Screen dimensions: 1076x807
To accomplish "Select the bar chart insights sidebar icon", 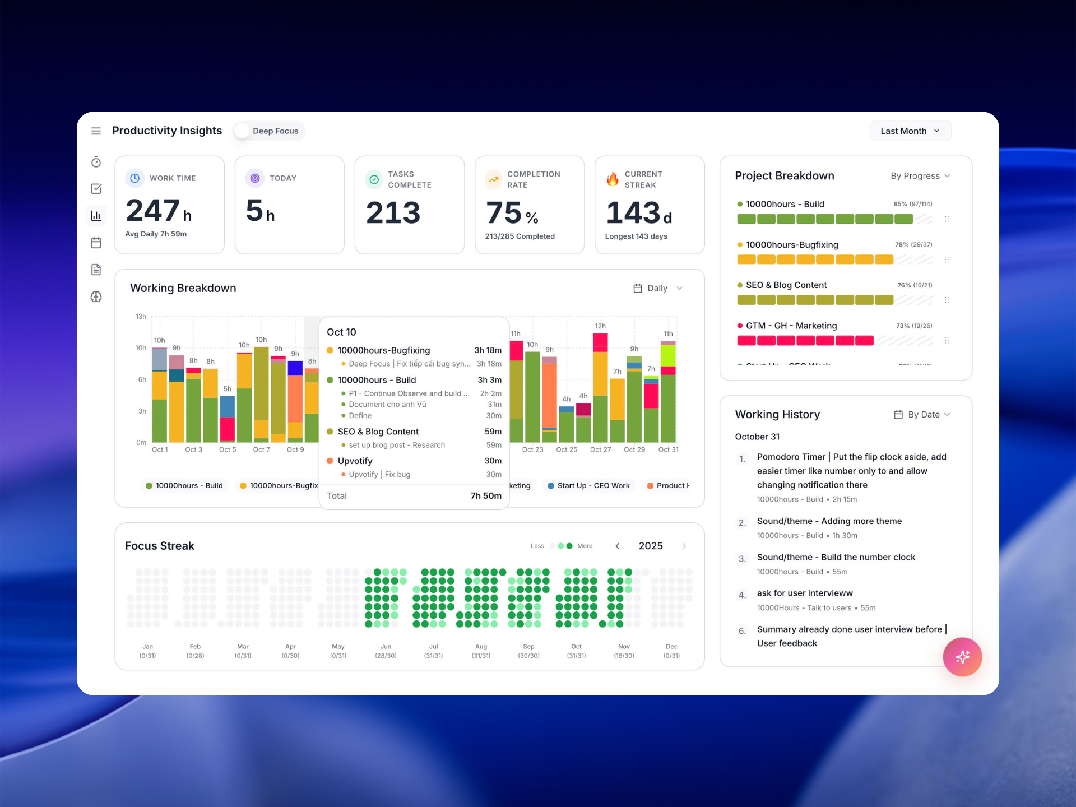I will [96, 216].
